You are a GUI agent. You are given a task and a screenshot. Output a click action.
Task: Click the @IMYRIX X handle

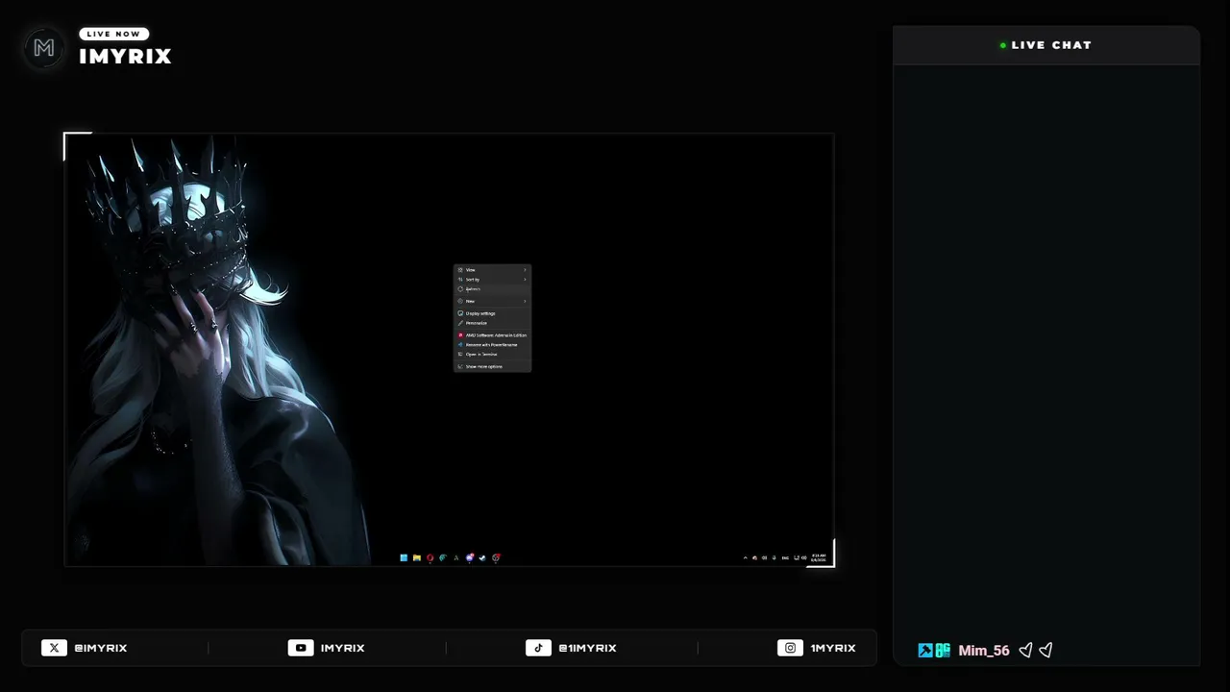[x=101, y=648]
